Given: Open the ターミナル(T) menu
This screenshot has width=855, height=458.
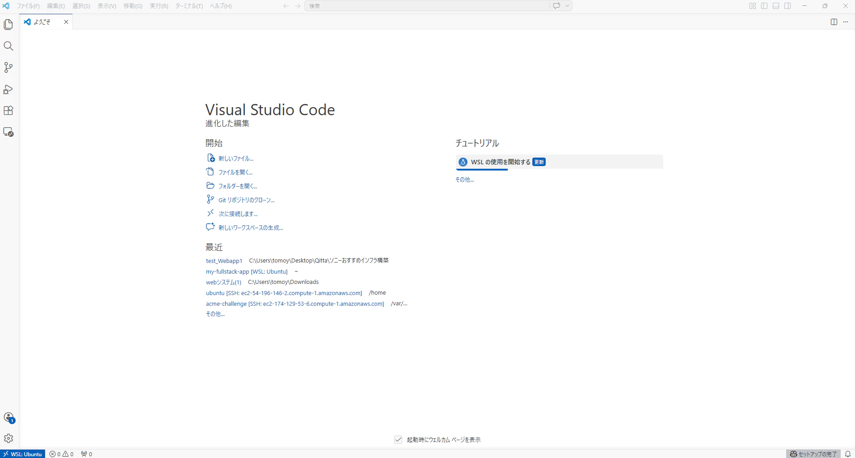Looking at the screenshot, I should tap(189, 6).
